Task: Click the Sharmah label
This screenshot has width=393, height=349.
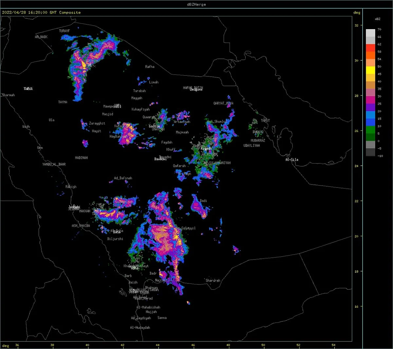Action: [x=8, y=95]
